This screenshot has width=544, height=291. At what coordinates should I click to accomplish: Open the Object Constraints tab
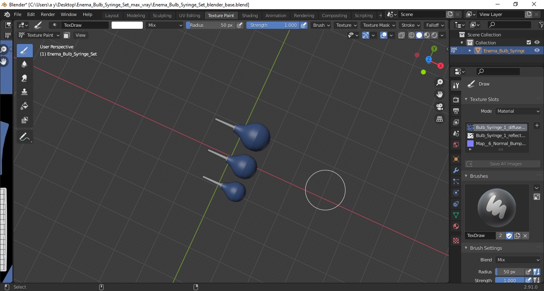(x=456, y=204)
